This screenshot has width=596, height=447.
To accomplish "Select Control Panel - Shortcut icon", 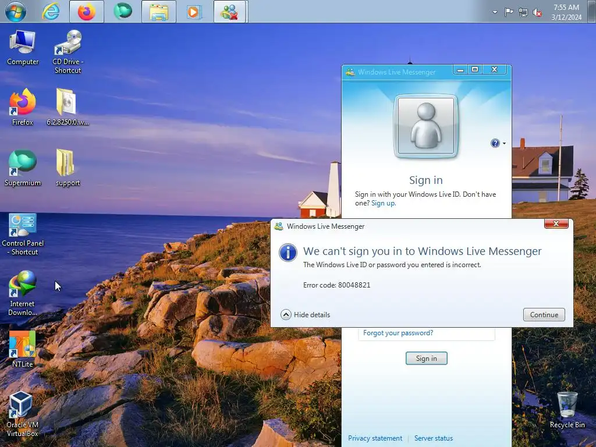I will click(23, 234).
